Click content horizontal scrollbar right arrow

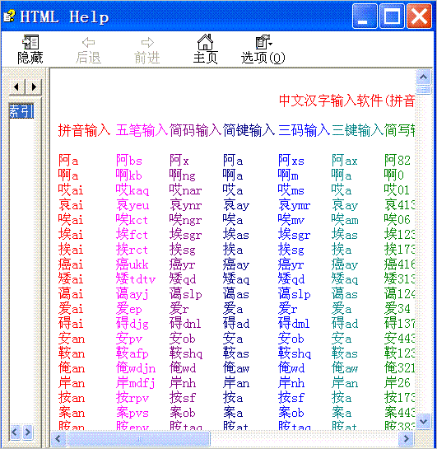pyautogui.click(x=406, y=438)
